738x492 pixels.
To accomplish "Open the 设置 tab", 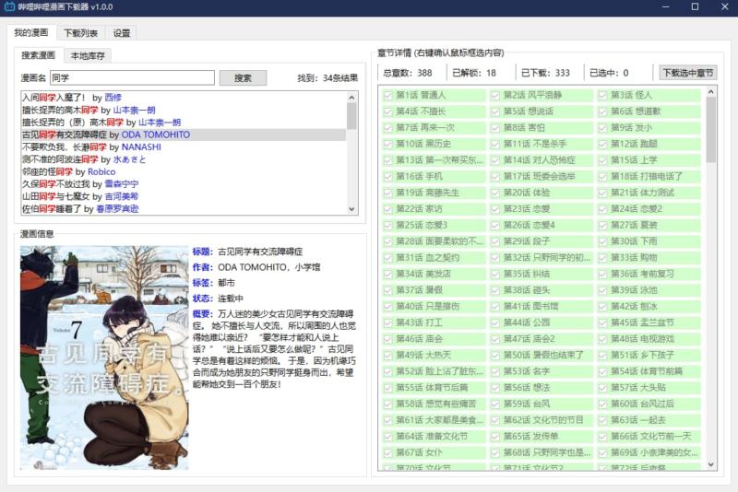I will [x=123, y=33].
